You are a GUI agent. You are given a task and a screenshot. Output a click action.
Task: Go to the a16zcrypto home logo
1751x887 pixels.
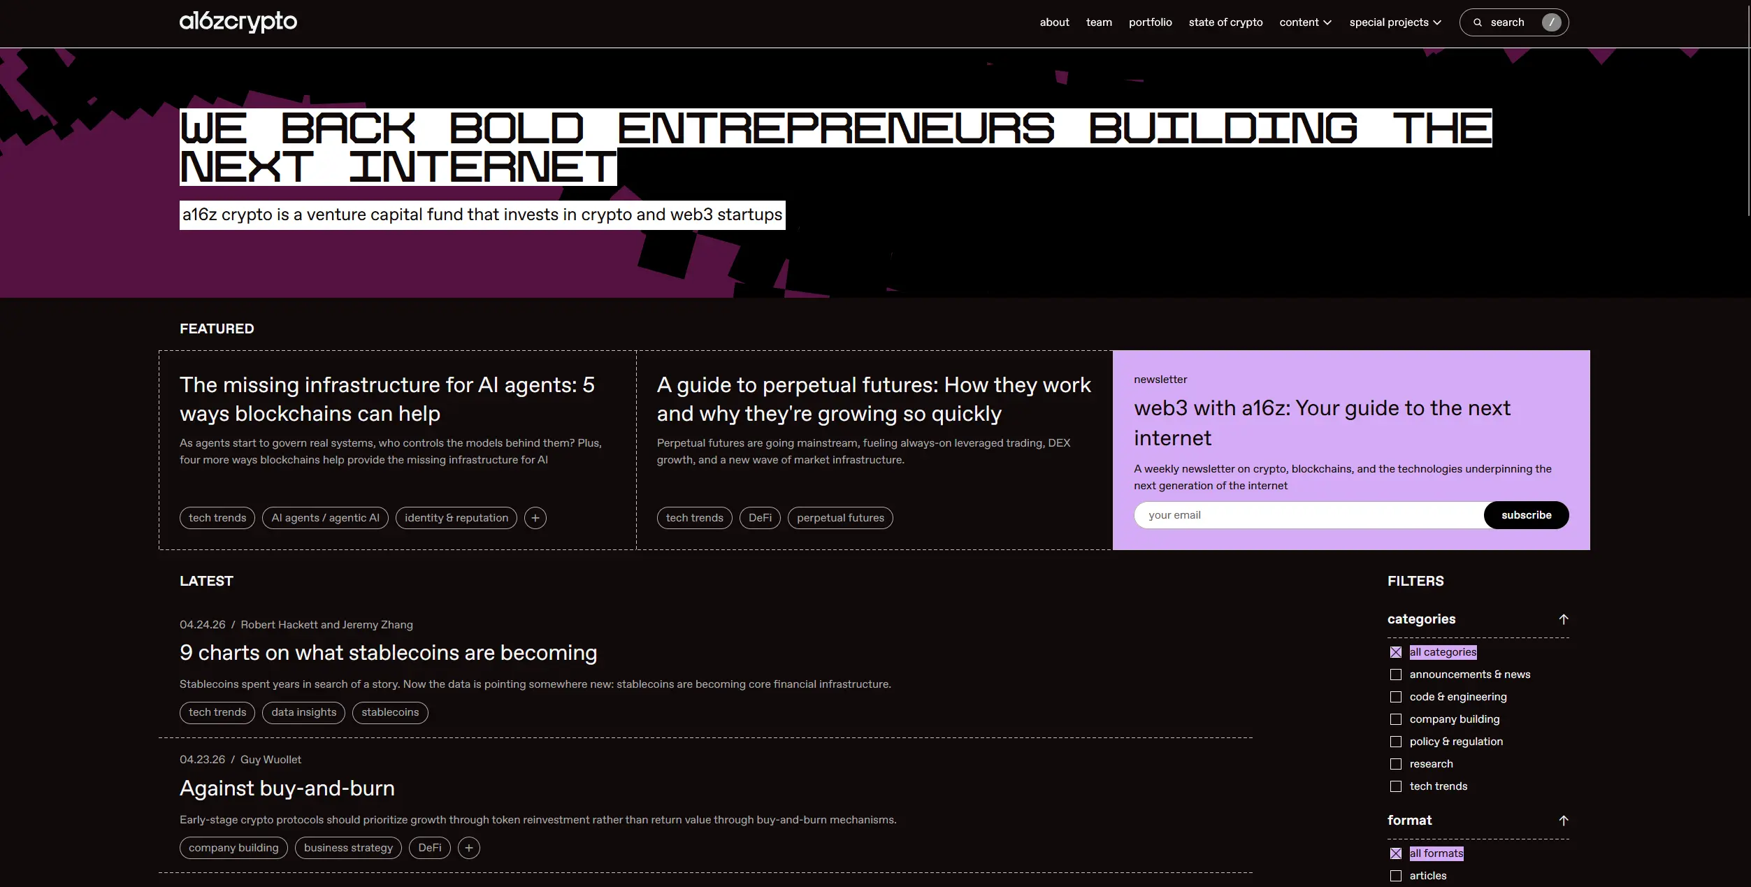pos(238,22)
